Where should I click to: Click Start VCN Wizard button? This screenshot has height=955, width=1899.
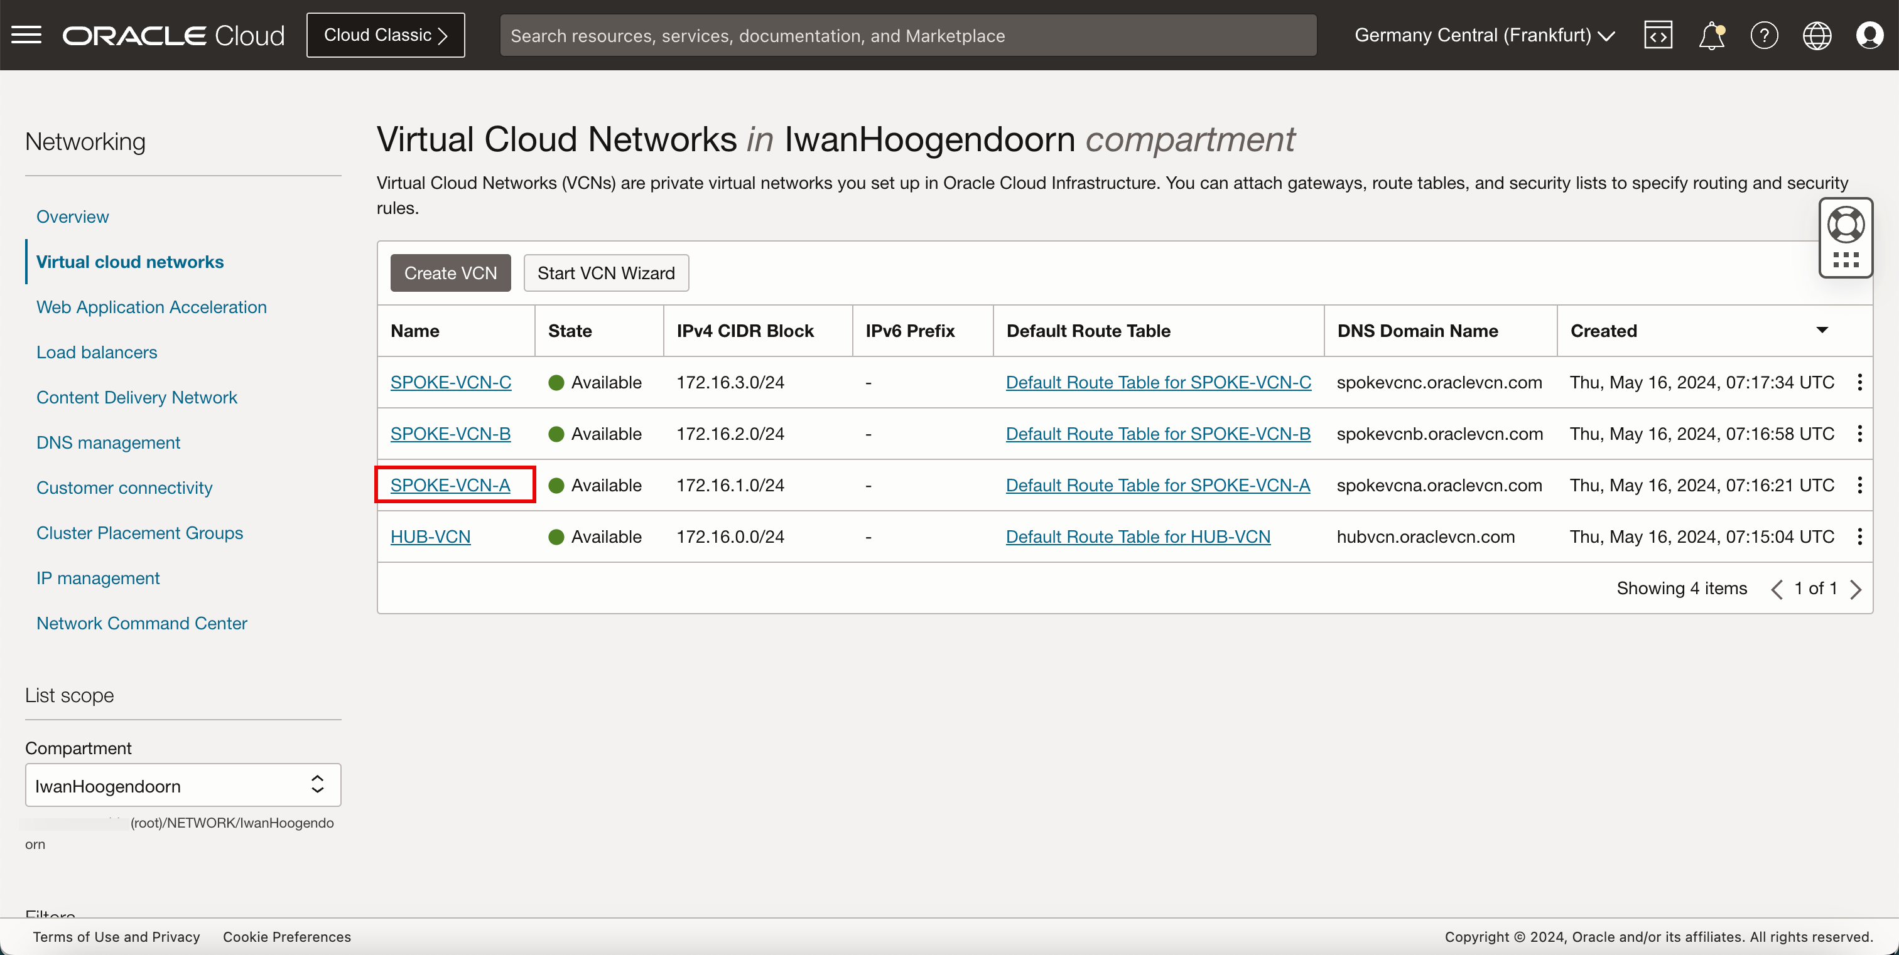pyautogui.click(x=606, y=273)
